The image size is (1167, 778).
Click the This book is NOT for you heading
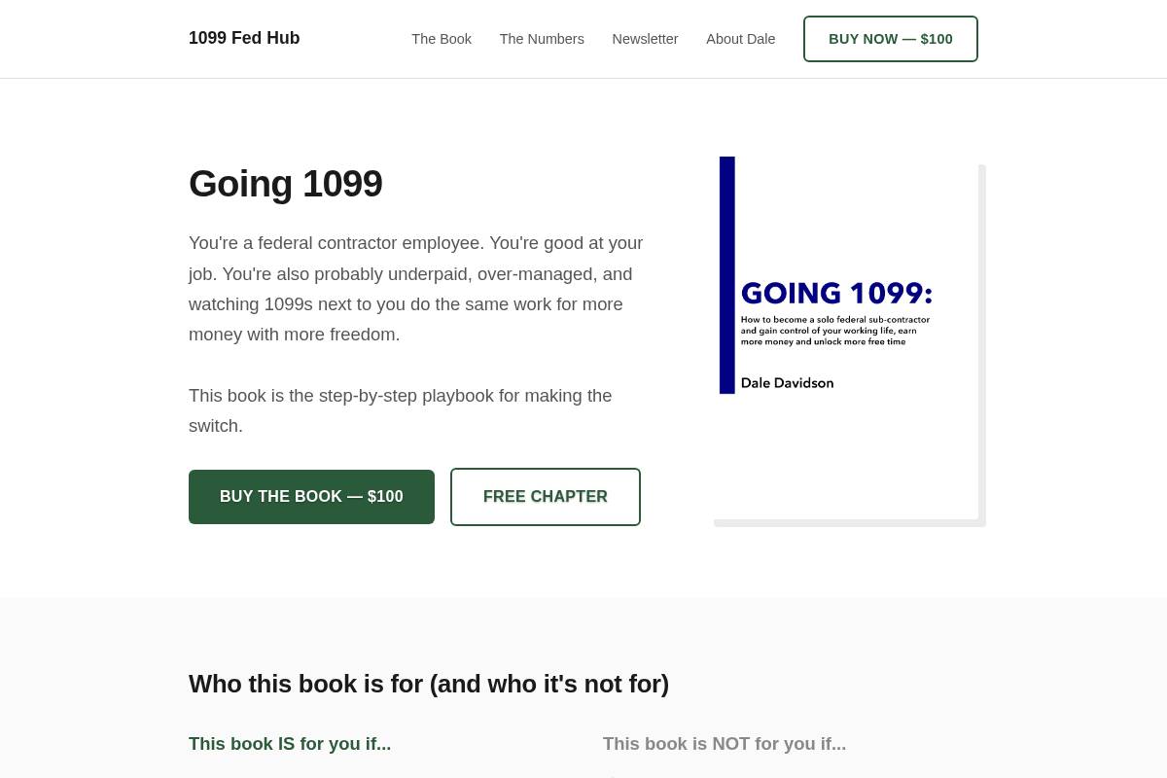pos(724,743)
